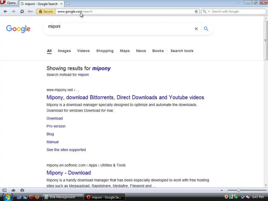Open the Blog sitelink
Screen dimensions: 268x201
[50, 134]
